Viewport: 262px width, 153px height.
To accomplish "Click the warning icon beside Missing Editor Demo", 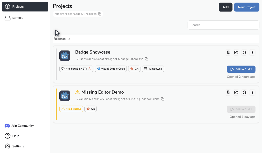I will 77,92.
